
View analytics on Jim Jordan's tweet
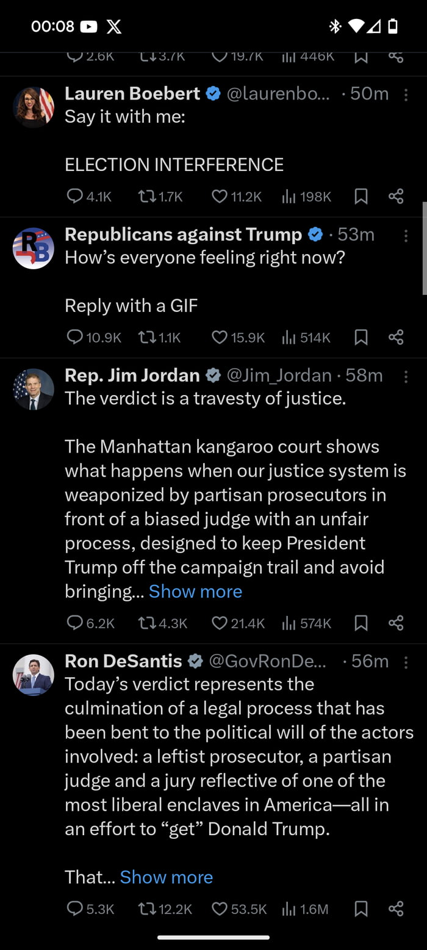pos(288,623)
